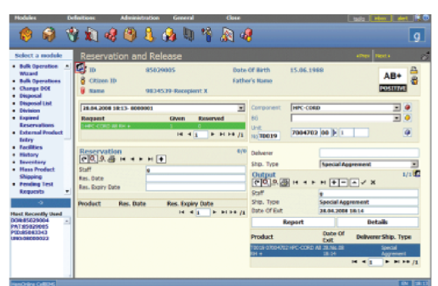The width and height of the screenshot is (438, 286).
Task: Open the Component dropdown showing HPC-CORD
Action: click(x=396, y=108)
